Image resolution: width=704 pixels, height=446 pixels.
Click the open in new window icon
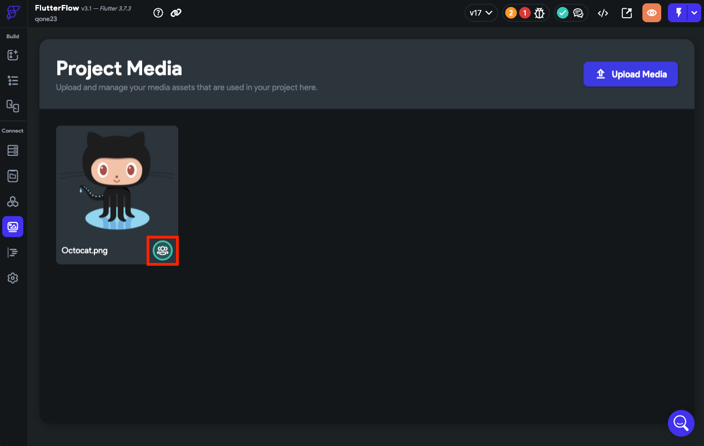(627, 13)
